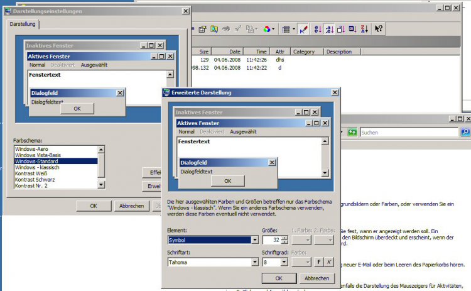Viewport: 471px width, 291px height.
Task: Open the Schriftgrad font size dropdown
Action: 284,261
